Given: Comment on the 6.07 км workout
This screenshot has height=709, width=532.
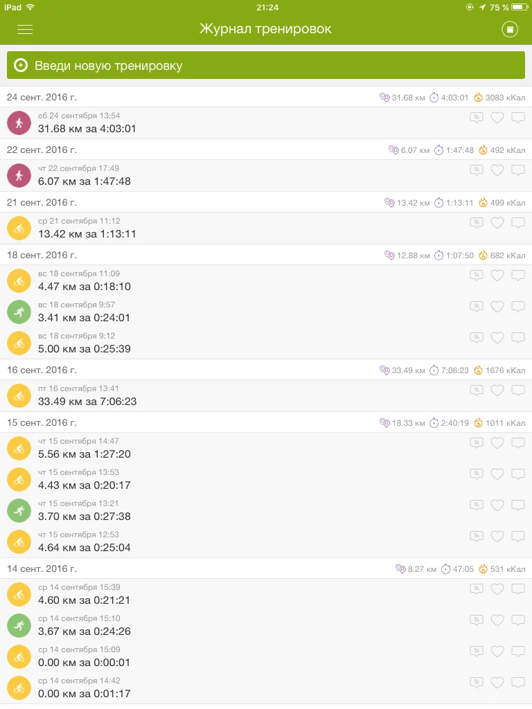Looking at the screenshot, I should (517, 170).
